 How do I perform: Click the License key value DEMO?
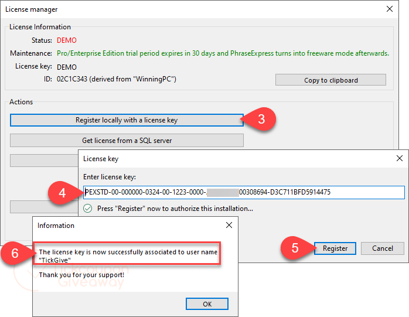click(67, 67)
